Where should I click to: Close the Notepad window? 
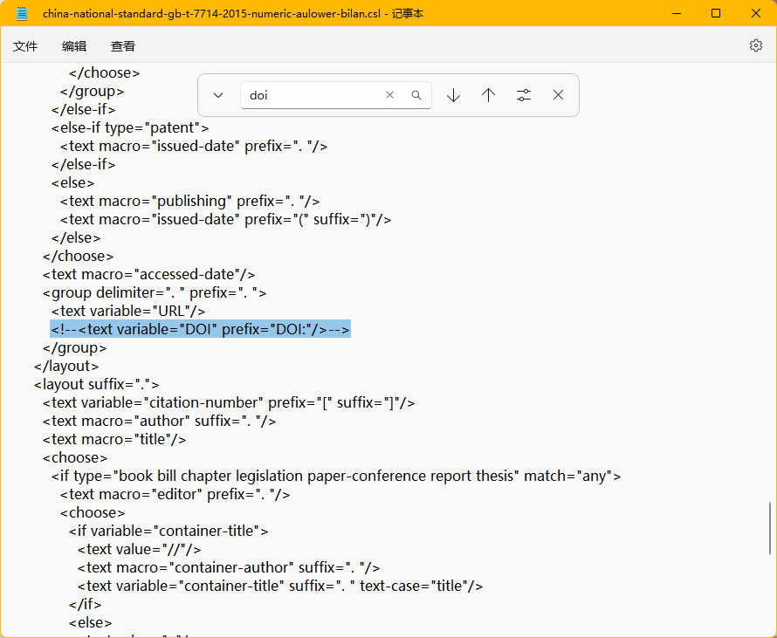click(756, 13)
